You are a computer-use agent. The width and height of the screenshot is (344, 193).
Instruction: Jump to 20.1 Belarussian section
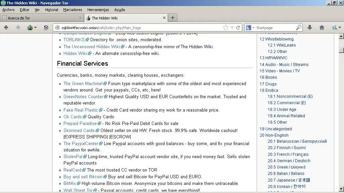coord(297,141)
